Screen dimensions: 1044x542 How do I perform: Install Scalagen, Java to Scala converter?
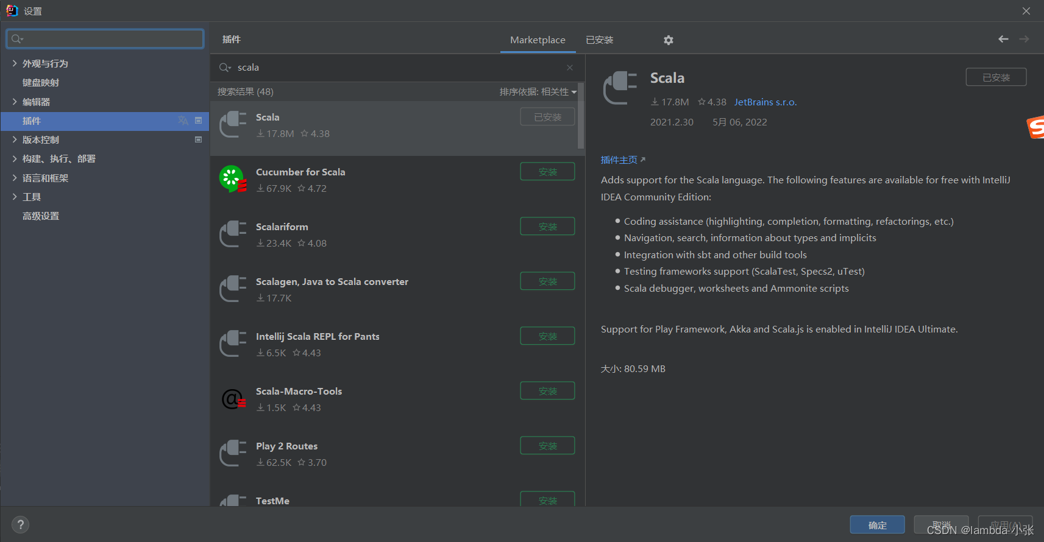point(547,281)
